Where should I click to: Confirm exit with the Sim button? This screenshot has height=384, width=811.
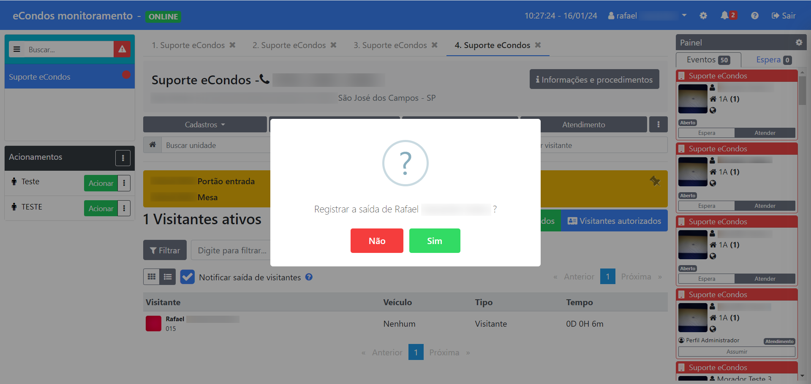[x=435, y=241]
